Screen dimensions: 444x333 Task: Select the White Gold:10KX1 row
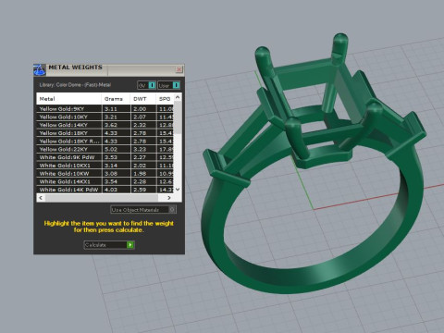105,166
